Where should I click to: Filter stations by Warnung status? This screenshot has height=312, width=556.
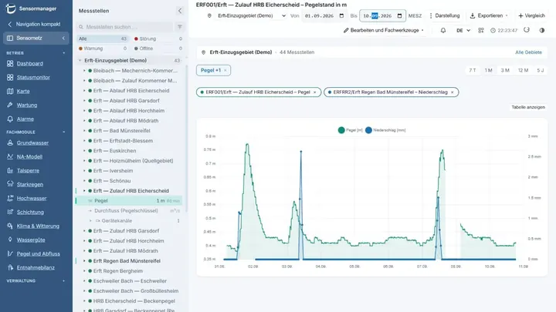[x=103, y=49]
